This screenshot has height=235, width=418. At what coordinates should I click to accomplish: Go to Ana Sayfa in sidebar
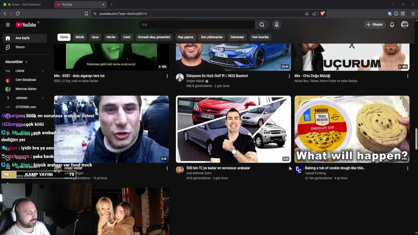pyautogui.click(x=25, y=38)
